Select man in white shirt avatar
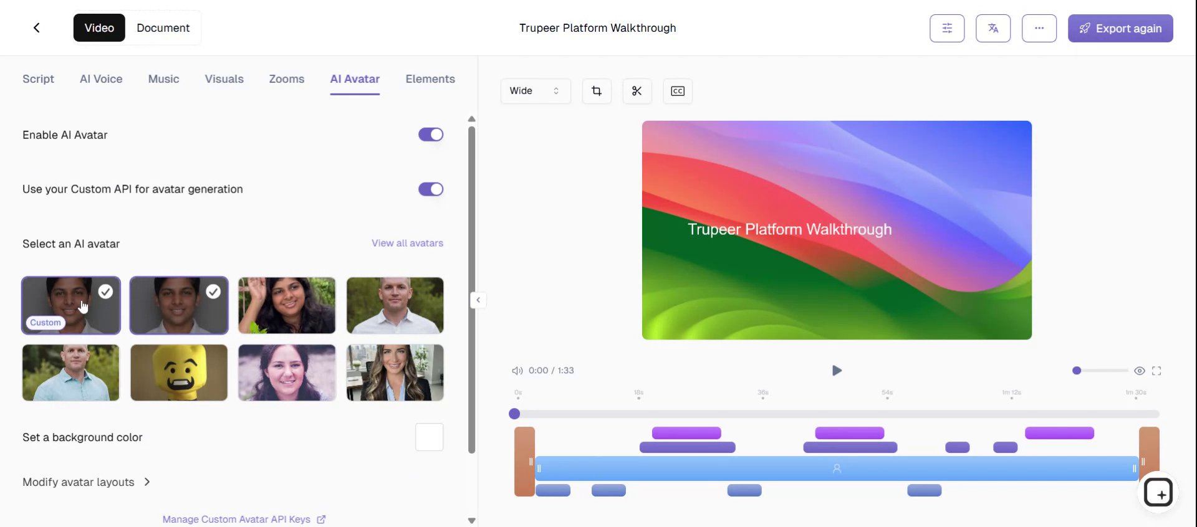This screenshot has height=527, width=1197. pos(395,305)
